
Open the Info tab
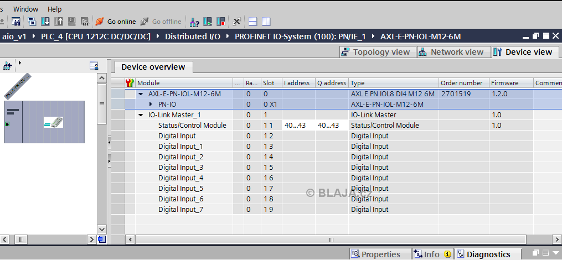point(432,254)
